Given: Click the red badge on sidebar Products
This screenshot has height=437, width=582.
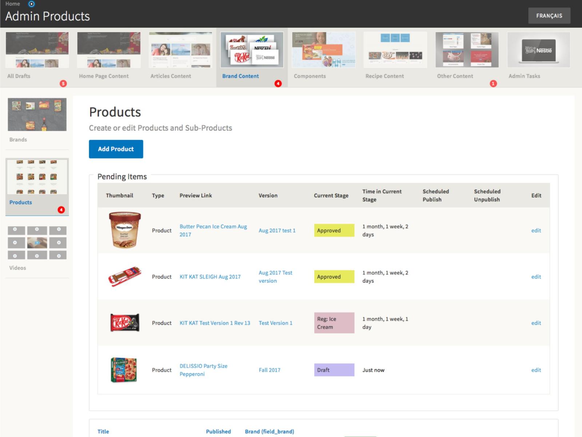Looking at the screenshot, I should [x=61, y=210].
